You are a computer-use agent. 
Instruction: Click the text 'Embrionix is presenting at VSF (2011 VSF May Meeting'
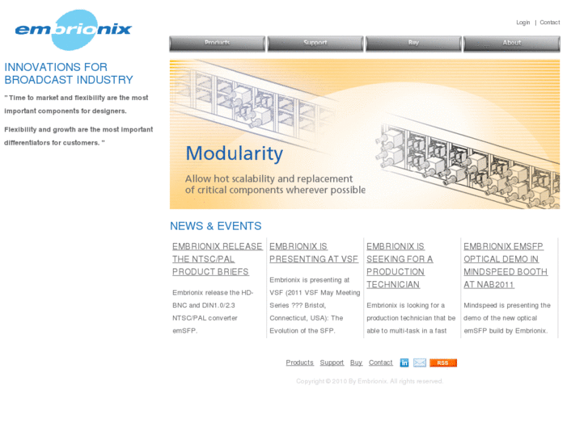coord(315,286)
